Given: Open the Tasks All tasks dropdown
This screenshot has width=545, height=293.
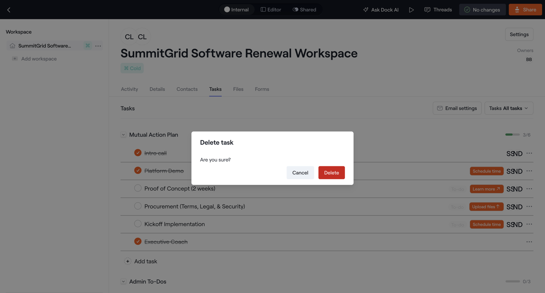Looking at the screenshot, I should pos(509,108).
